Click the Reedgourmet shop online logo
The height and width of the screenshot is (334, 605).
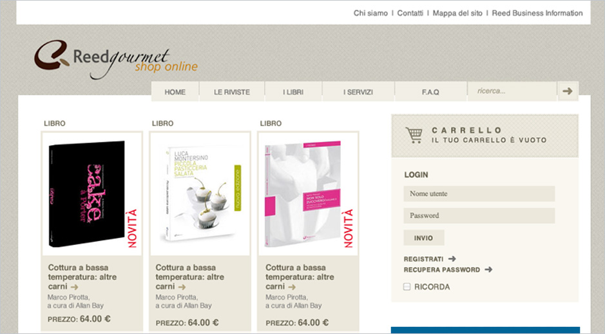116,59
